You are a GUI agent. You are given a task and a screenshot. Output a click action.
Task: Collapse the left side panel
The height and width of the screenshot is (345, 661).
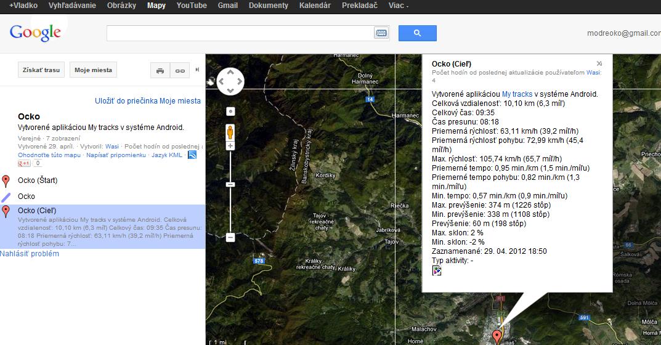pos(197,70)
